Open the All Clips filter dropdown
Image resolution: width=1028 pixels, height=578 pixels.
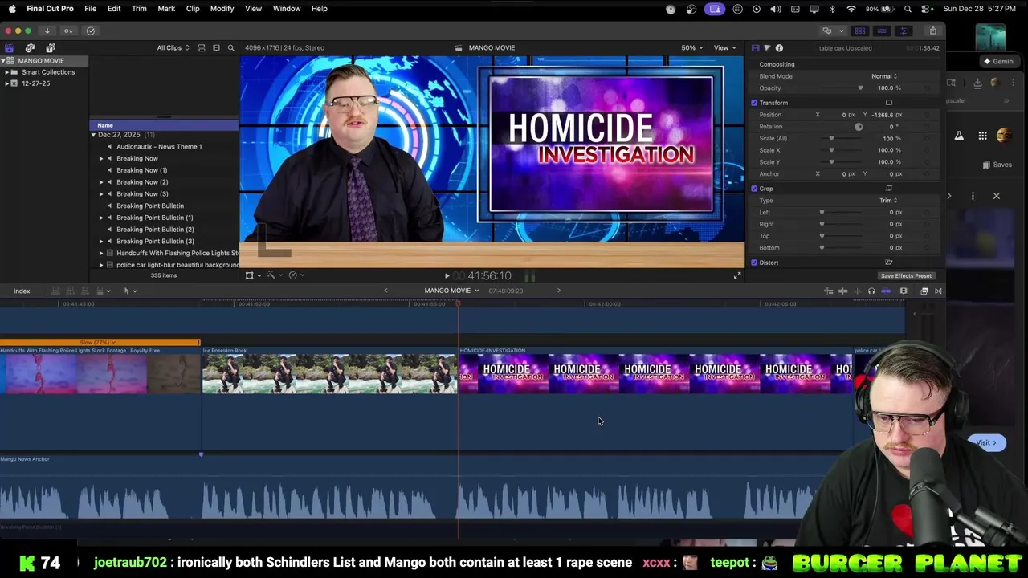pyautogui.click(x=173, y=48)
